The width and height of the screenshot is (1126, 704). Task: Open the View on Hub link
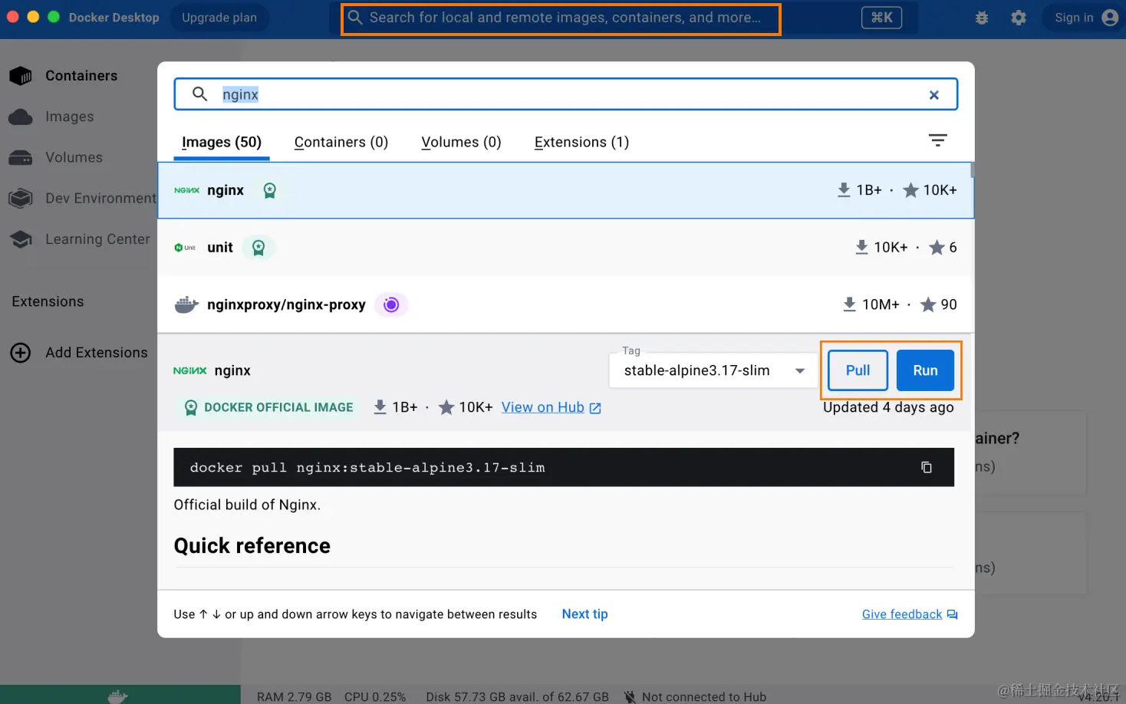click(x=551, y=407)
